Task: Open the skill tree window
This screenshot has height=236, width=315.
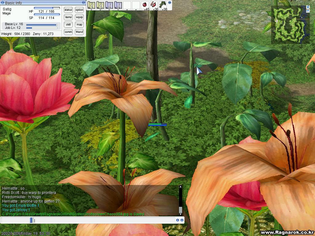Action: (x=68, y=25)
